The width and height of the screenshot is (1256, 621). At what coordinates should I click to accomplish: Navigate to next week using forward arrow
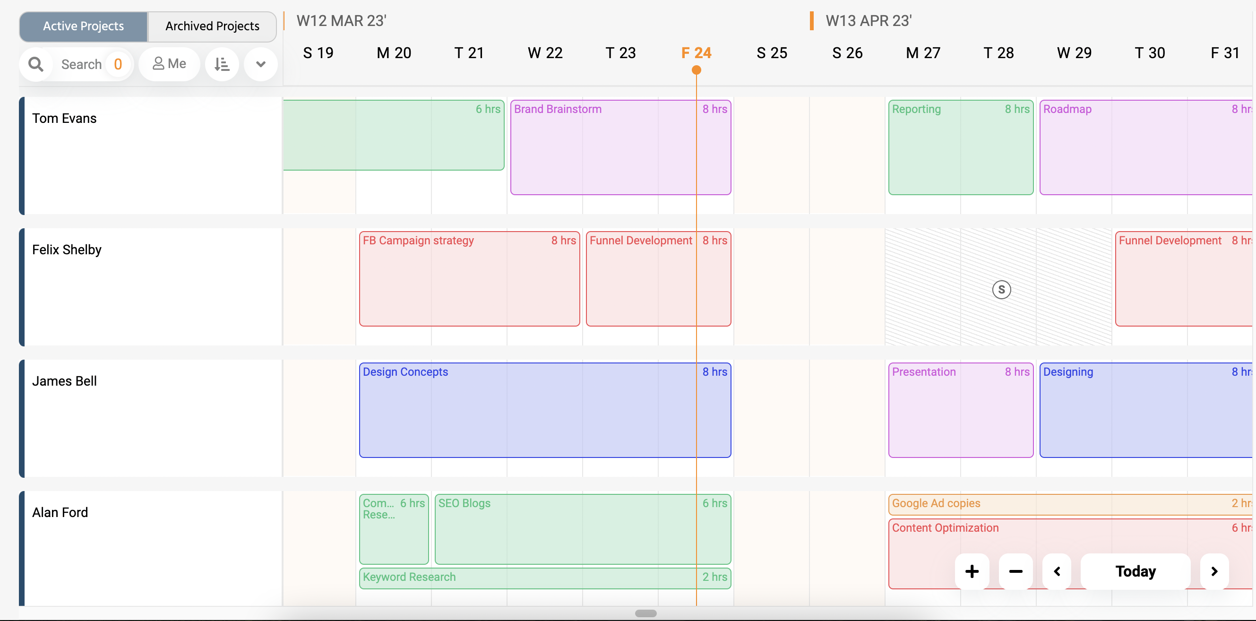1214,571
